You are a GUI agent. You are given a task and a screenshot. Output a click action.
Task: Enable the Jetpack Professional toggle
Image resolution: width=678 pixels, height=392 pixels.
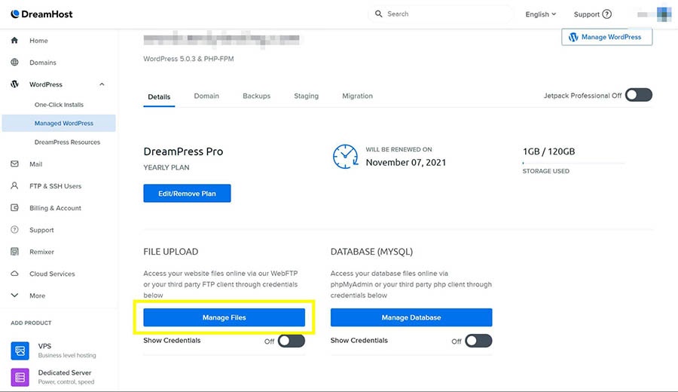click(x=638, y=95)
